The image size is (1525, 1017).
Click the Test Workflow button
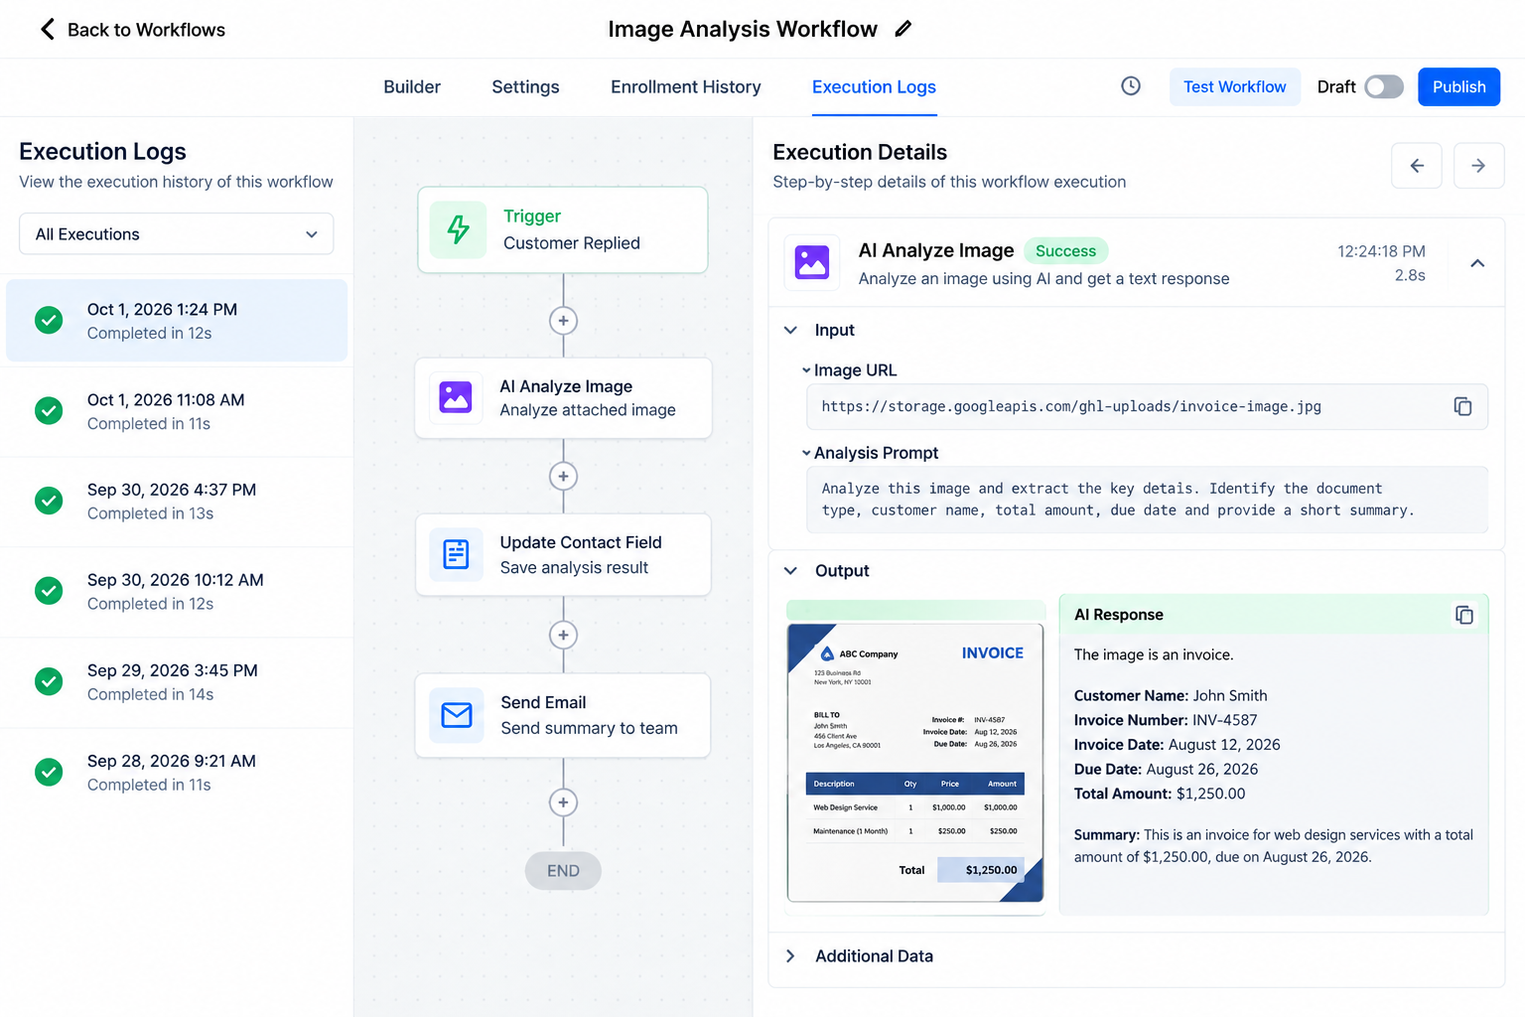(x=1234, y=86)
